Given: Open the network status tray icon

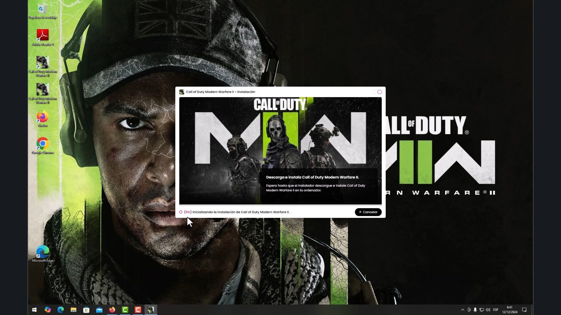Looking at the screenshot, I should [x=482, y=310].
